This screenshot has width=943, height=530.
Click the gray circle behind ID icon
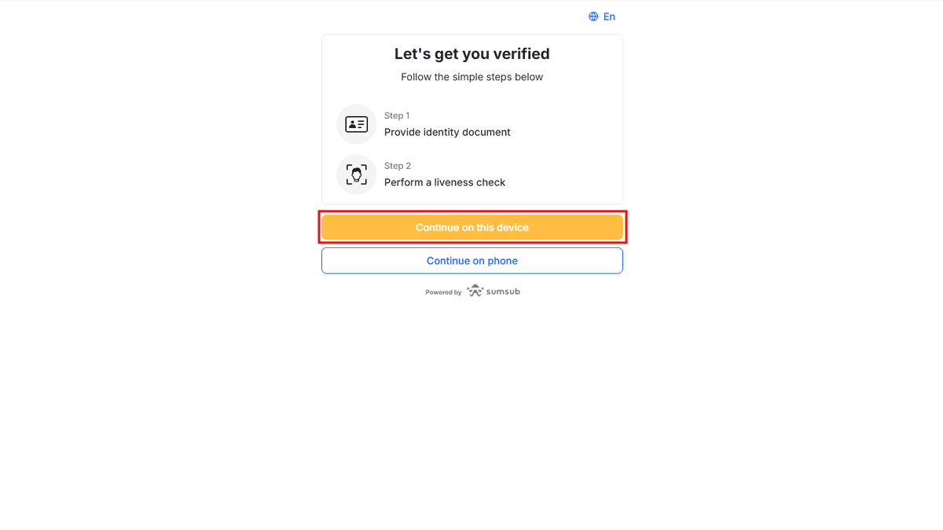pyautogui.click(x=357, y=124)
